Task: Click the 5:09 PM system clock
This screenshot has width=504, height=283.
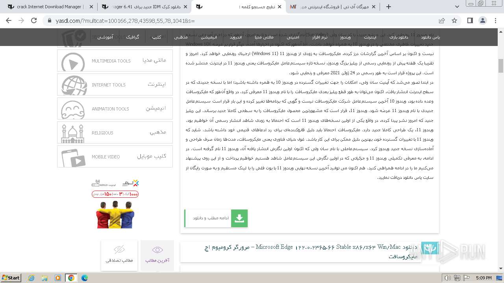Action: click(484, 278)
